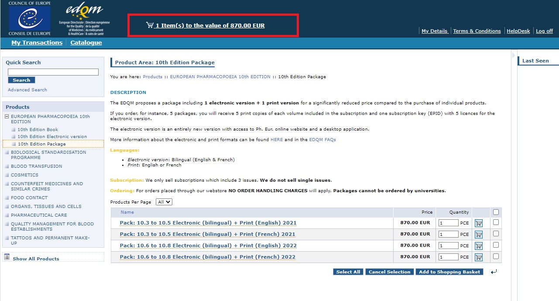The width and height of the screenshot is (559, 301).
Task: Click the EDQM logo
Action: point(84,18)
